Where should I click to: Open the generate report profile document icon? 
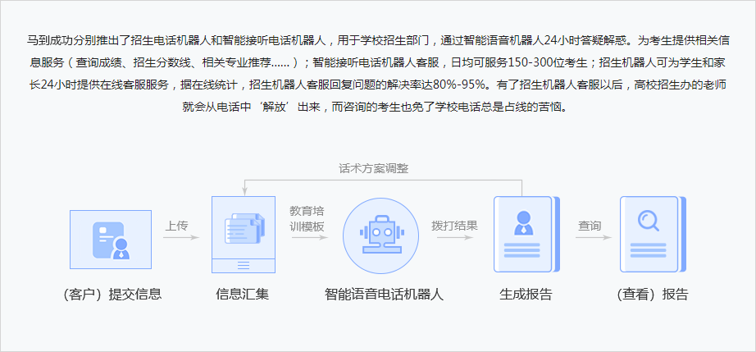(x=522, y=234)
